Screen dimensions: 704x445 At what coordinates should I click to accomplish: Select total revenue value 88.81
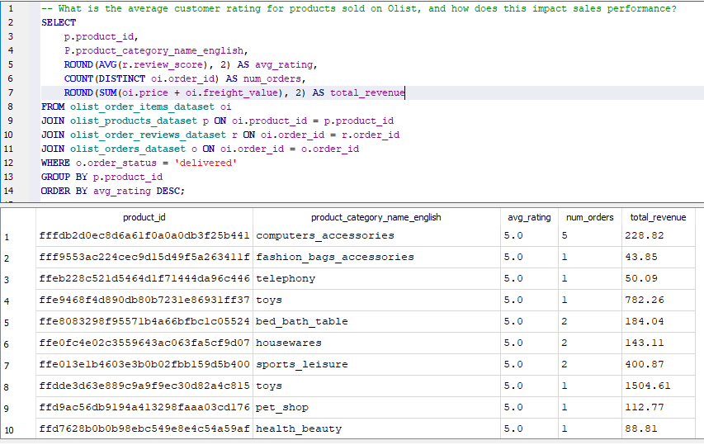[x=659, y=428]
